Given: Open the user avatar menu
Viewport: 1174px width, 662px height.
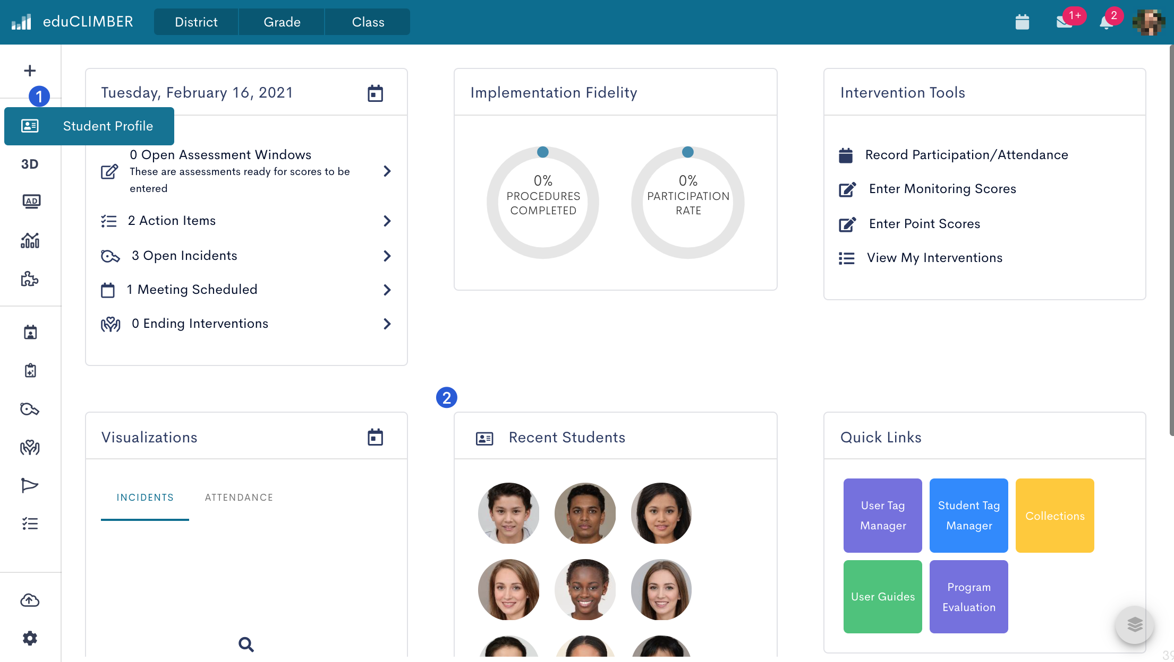Looking at the screenshot, I should coord(1149,22).
